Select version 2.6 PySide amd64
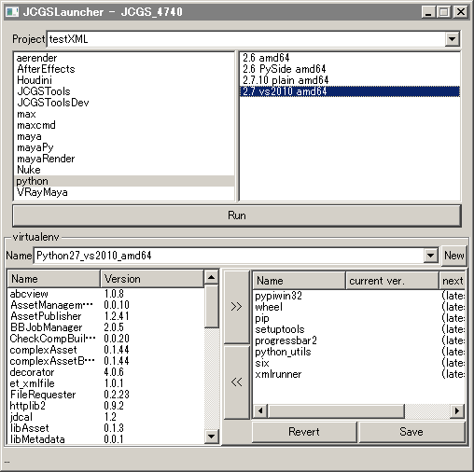Screen dimensions: 474x472 [x=350, y=69]
